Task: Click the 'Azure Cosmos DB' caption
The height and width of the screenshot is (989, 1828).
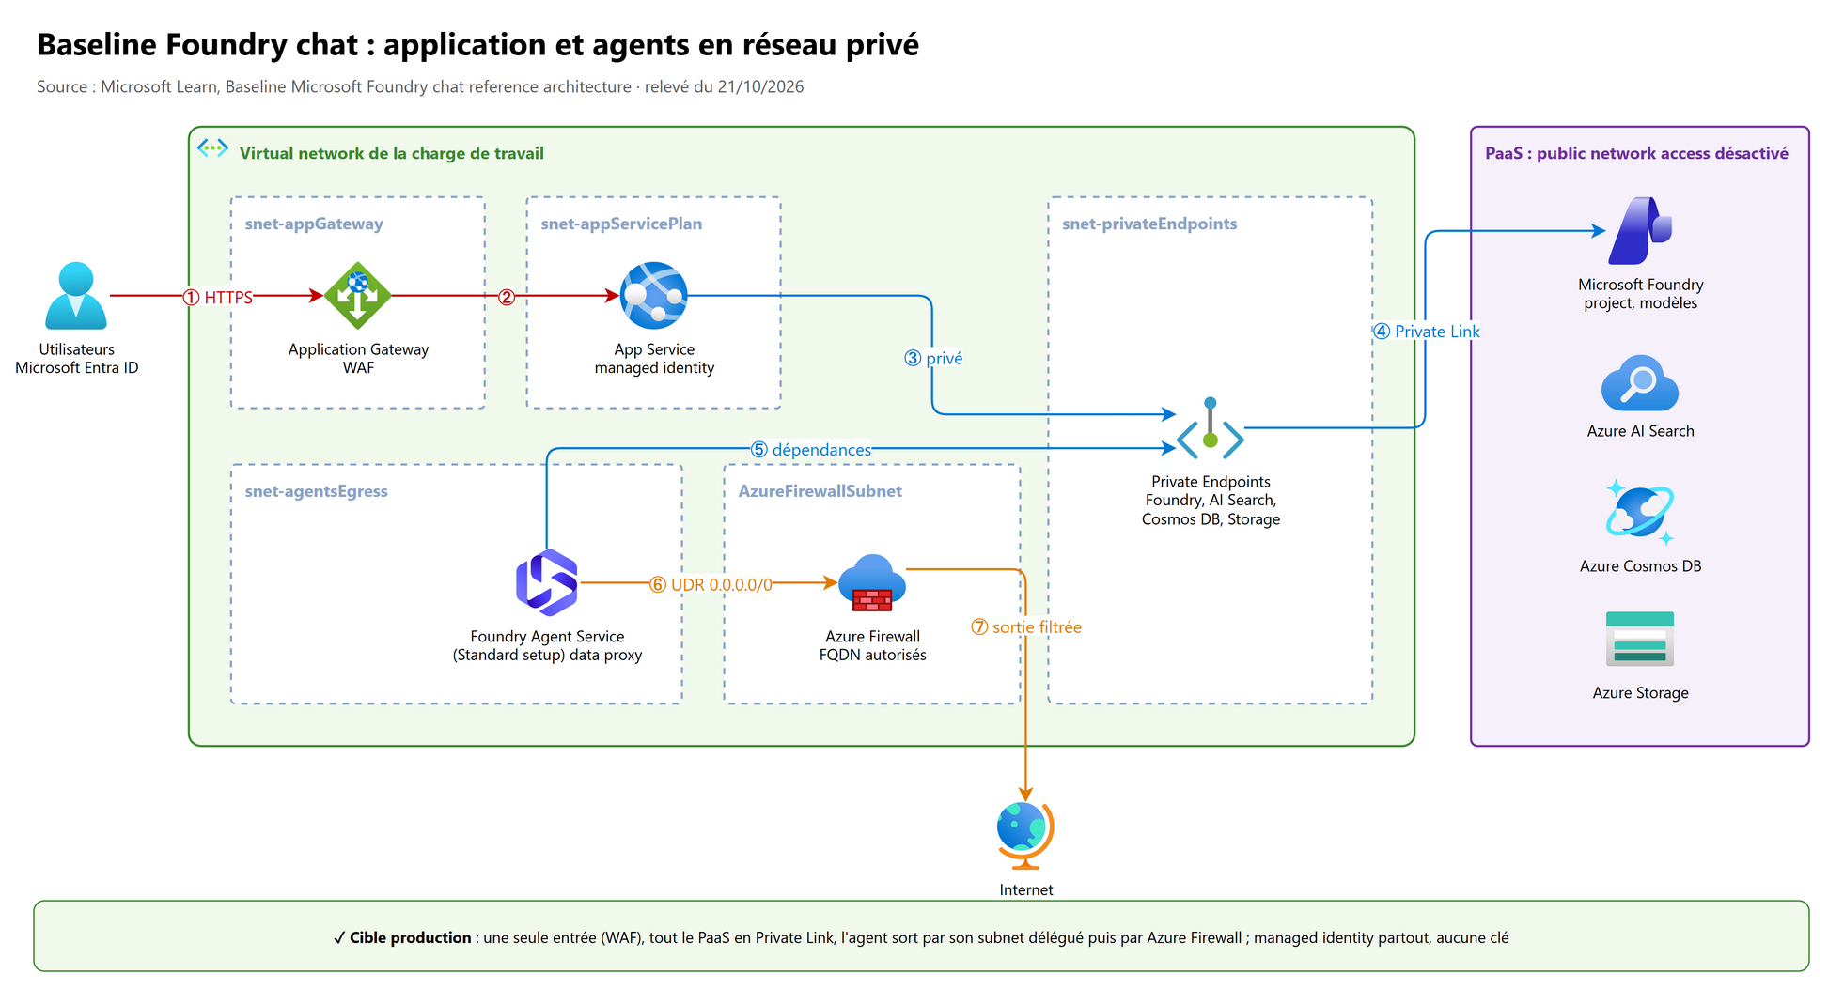Action: coord(1640,566)
